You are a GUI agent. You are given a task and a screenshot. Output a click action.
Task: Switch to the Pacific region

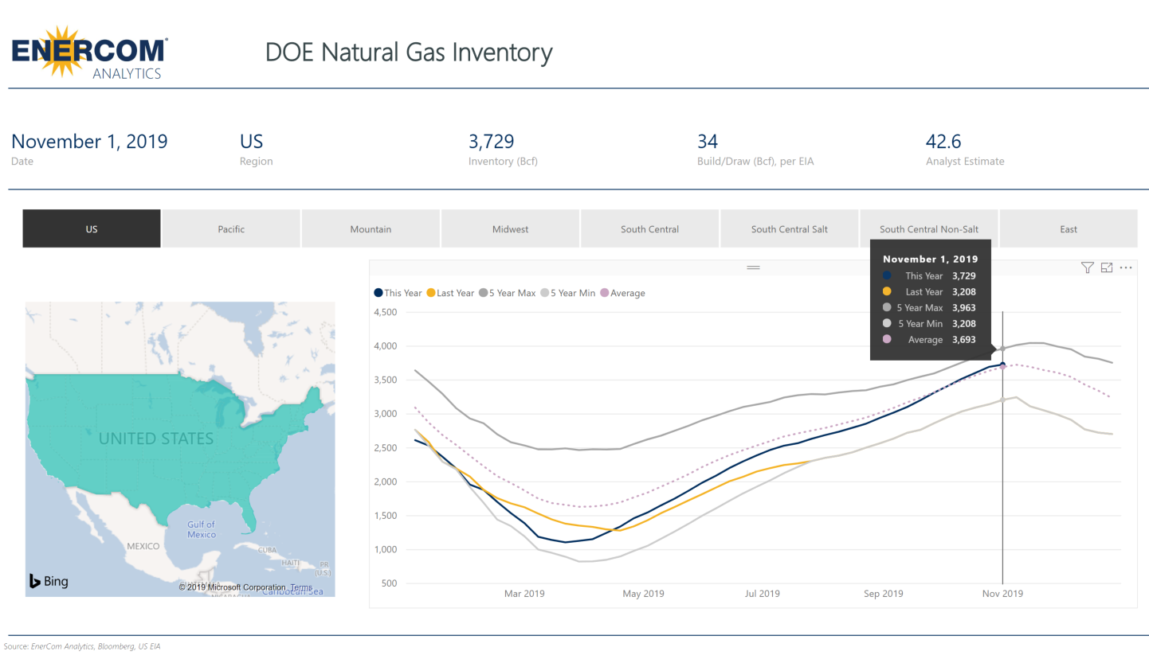point(231,229)
